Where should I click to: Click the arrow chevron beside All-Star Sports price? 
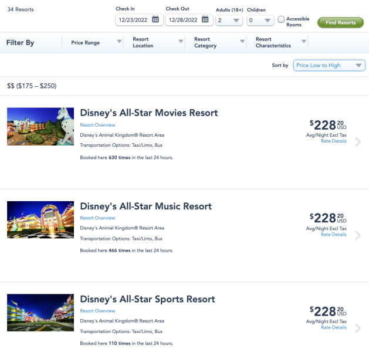(358, 328)
